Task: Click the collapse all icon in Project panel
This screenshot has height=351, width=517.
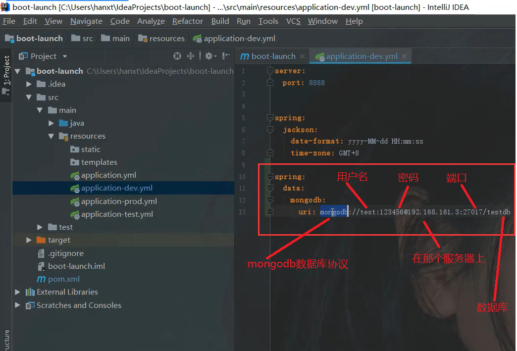Action: pyautogui.click(x=191, y=56)
